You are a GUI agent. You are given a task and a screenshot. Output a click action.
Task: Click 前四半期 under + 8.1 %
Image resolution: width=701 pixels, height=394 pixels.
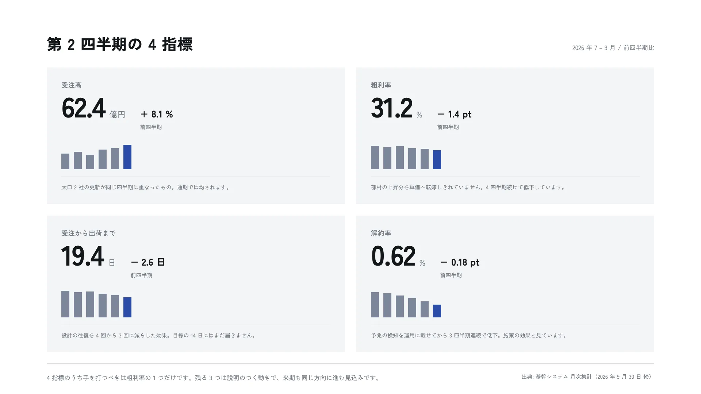[x=151, y=127]
